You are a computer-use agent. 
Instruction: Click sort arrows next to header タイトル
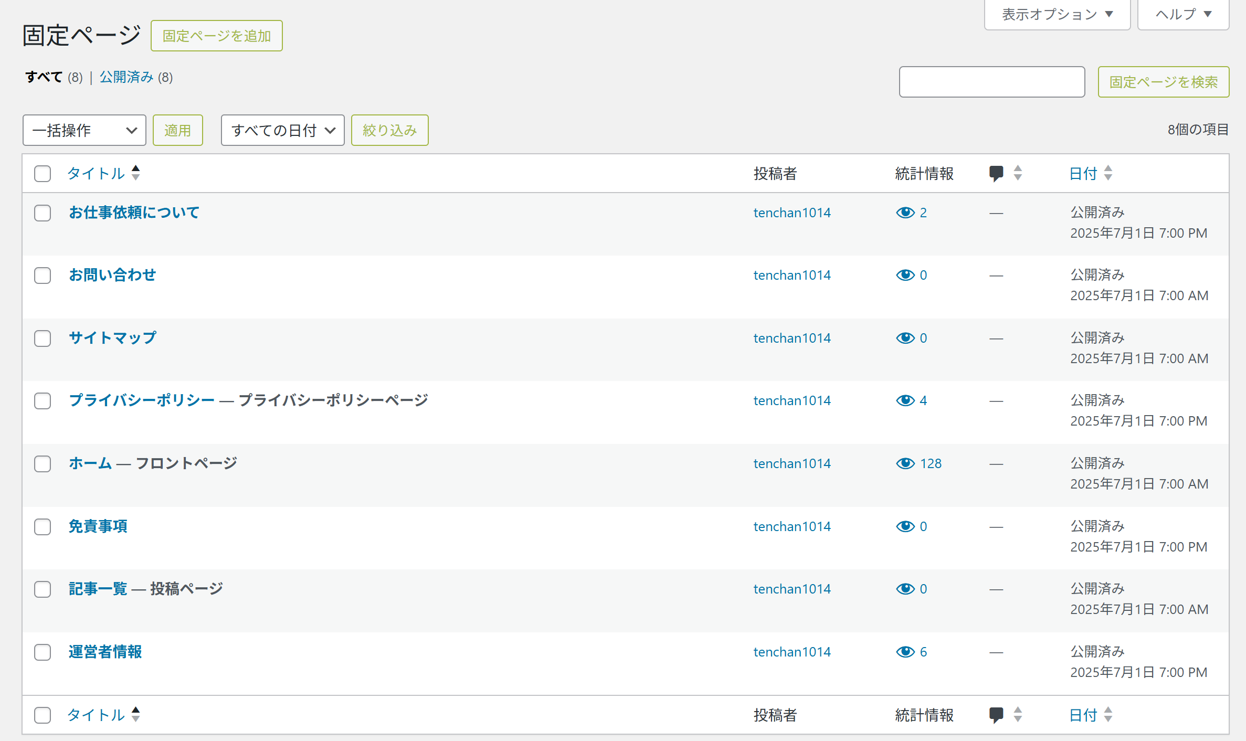point(136,173)
